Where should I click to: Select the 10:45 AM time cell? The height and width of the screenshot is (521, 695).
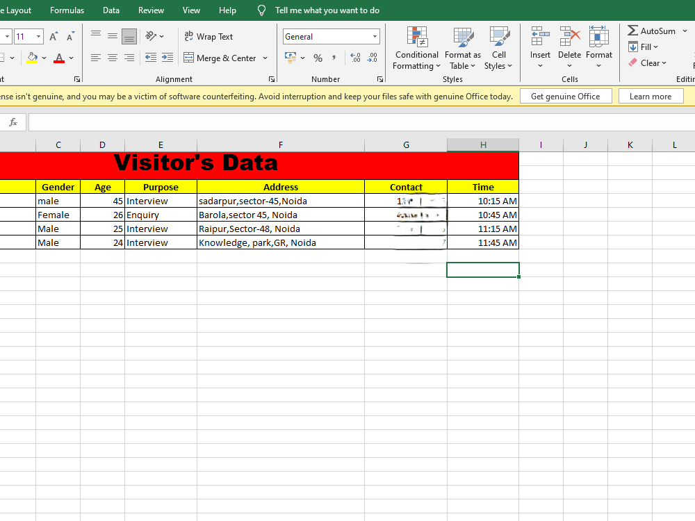click(x=483, y=215)
